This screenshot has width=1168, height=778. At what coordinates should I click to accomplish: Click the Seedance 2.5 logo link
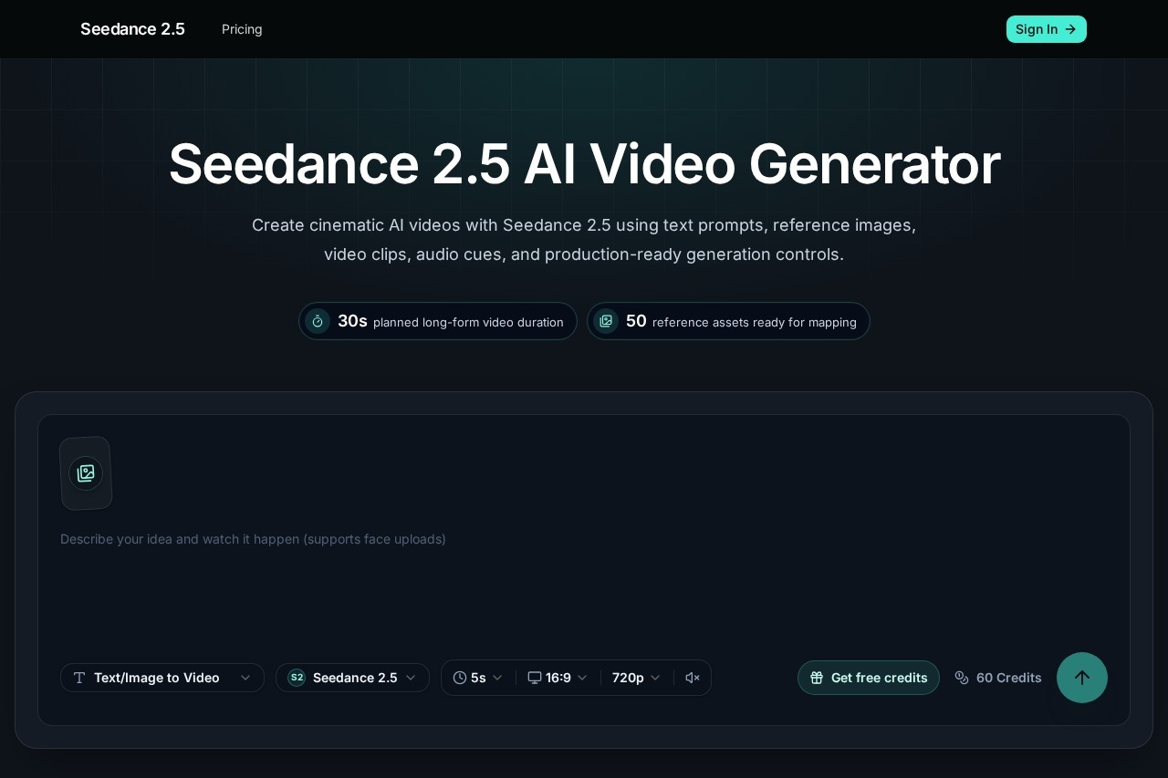click(x=132, y=29)
